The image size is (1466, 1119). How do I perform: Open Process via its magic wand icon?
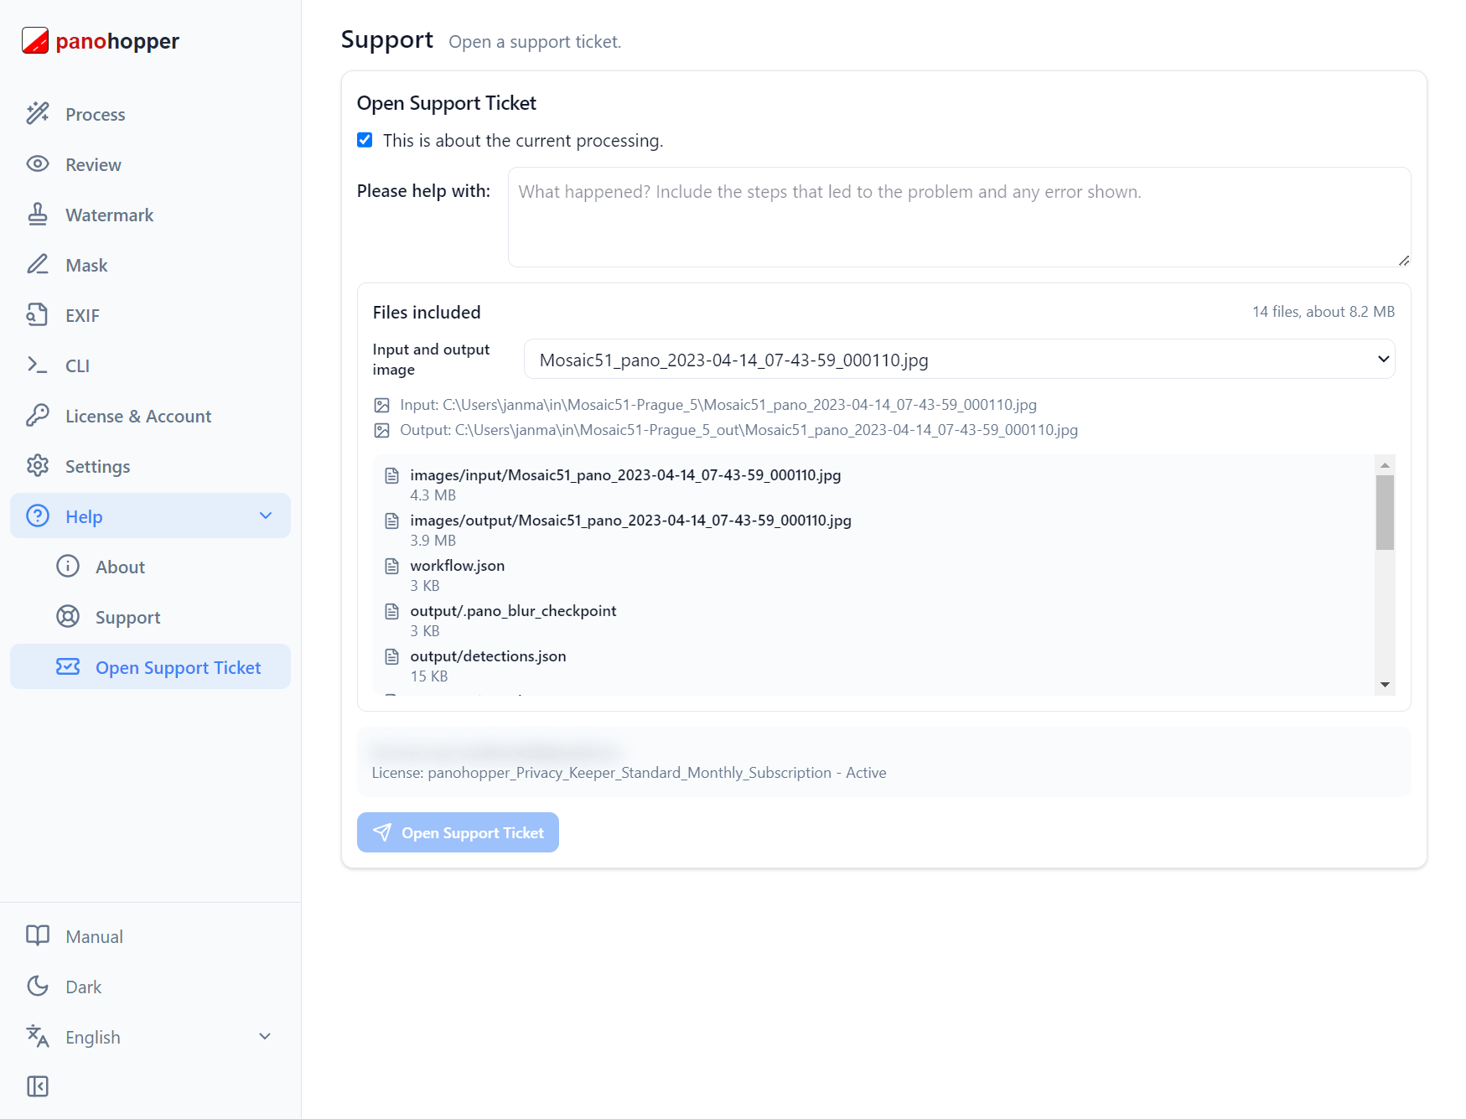(38, 113)
